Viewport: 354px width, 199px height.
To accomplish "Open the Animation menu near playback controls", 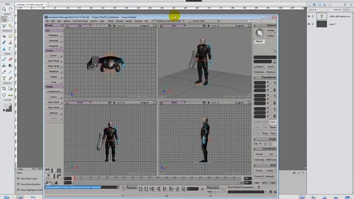I will 212,187.
